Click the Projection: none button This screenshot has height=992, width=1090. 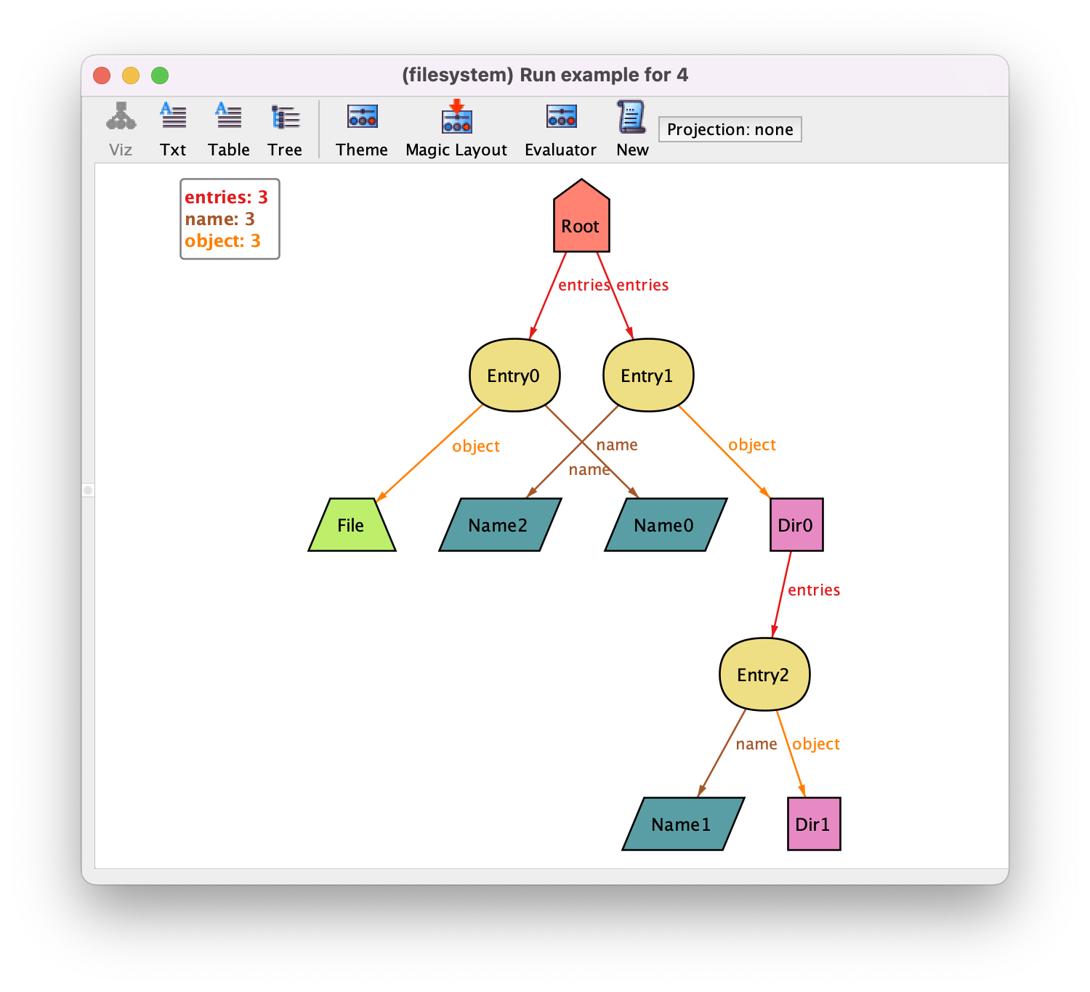(730, 129)
